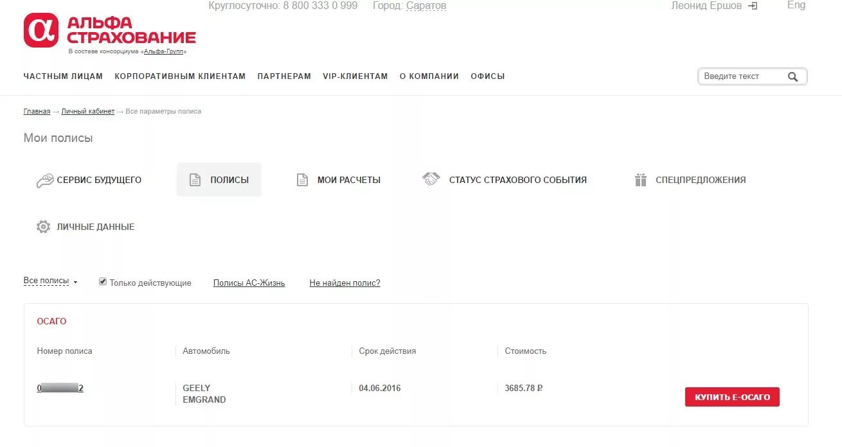Open the Корпоративным клиентам menu
The image size is (842, 447).
(x=180, y=76)
